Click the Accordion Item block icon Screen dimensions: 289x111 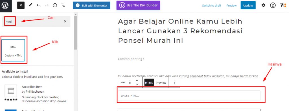click(x=11, y=91)
